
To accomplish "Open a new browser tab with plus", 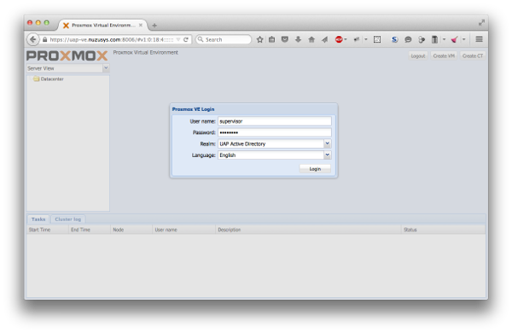I will coord(154,25).
